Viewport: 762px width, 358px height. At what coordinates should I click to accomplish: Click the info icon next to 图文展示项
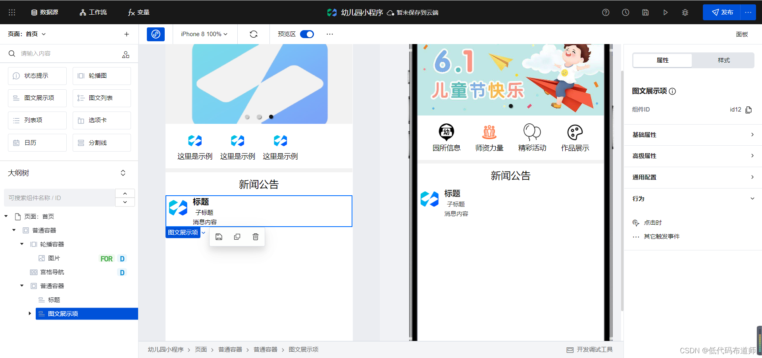[672, 91]
